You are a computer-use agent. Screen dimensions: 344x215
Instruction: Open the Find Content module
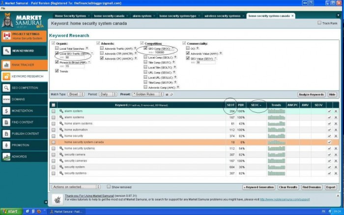[x=24, y=122]
